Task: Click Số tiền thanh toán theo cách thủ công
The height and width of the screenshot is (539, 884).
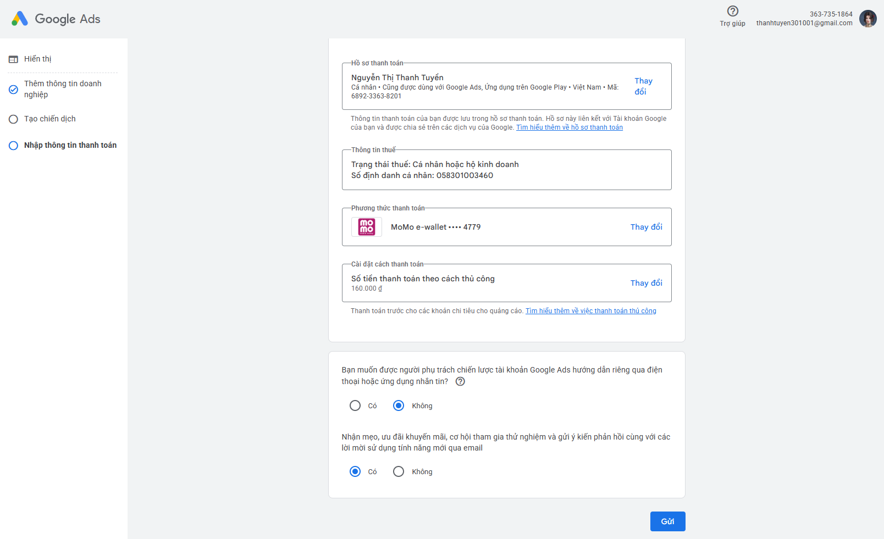Action: [423, 279]
